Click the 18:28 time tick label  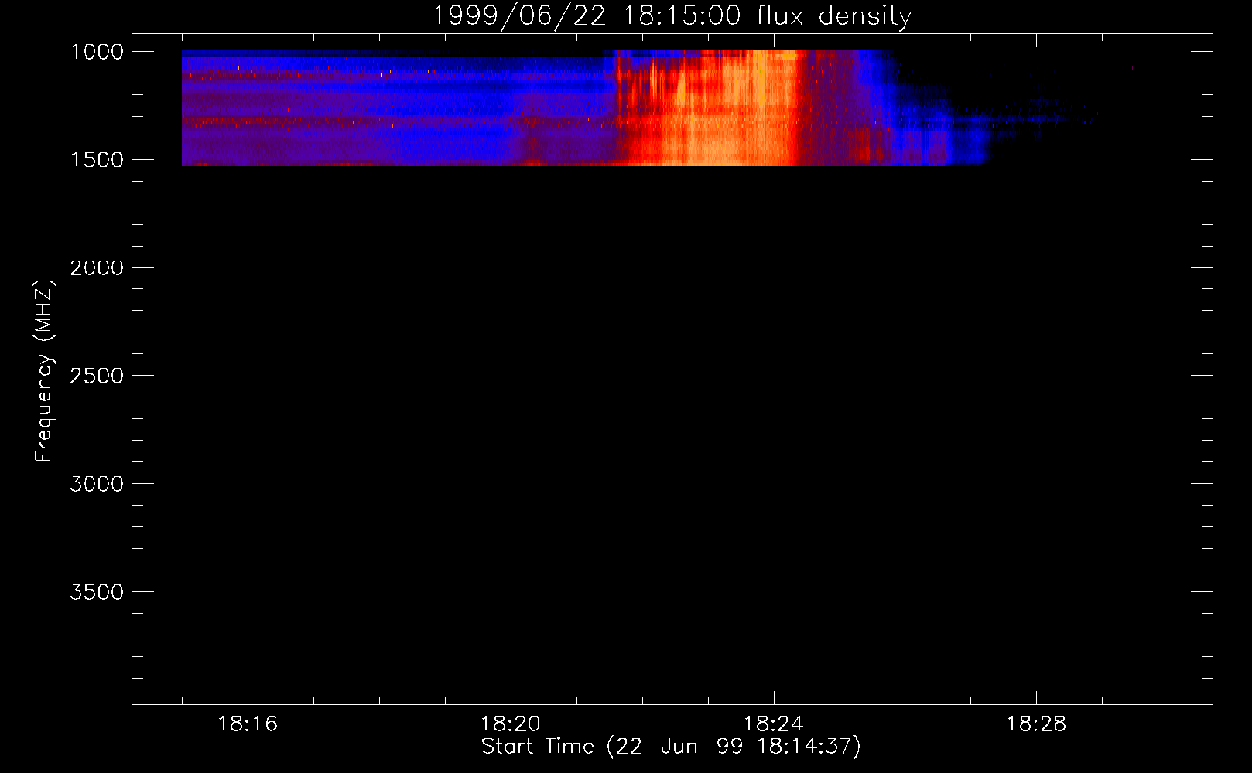point(1036,724)
